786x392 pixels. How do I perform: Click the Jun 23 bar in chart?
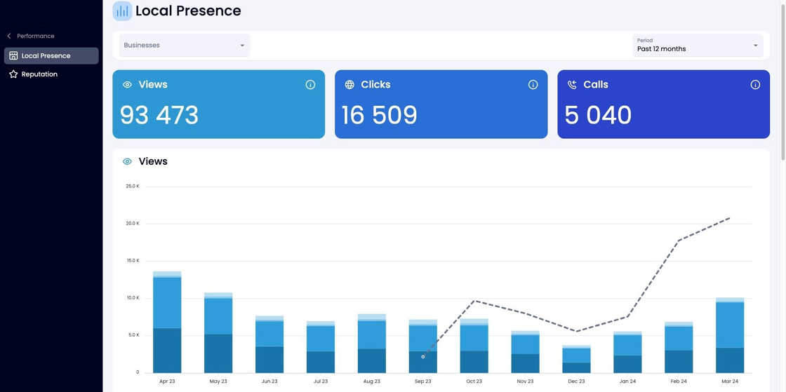tap(269, 344)
